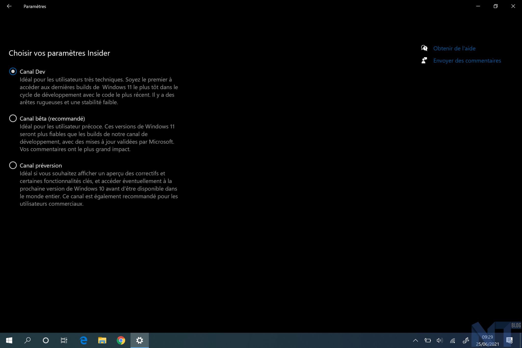The height and width of the screenshot is (348, 522).
Task: Click the help chat bubble icon
Action: pos(424,48)
